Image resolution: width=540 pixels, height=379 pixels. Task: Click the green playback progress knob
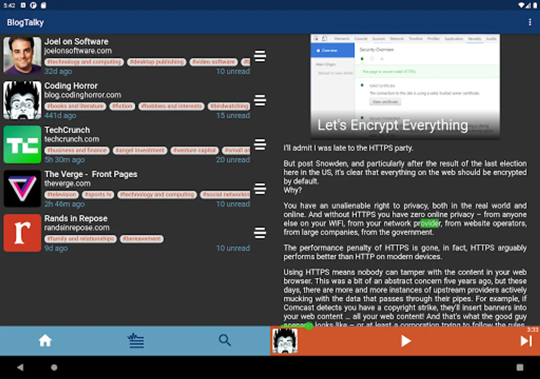[x=309, y=326]
